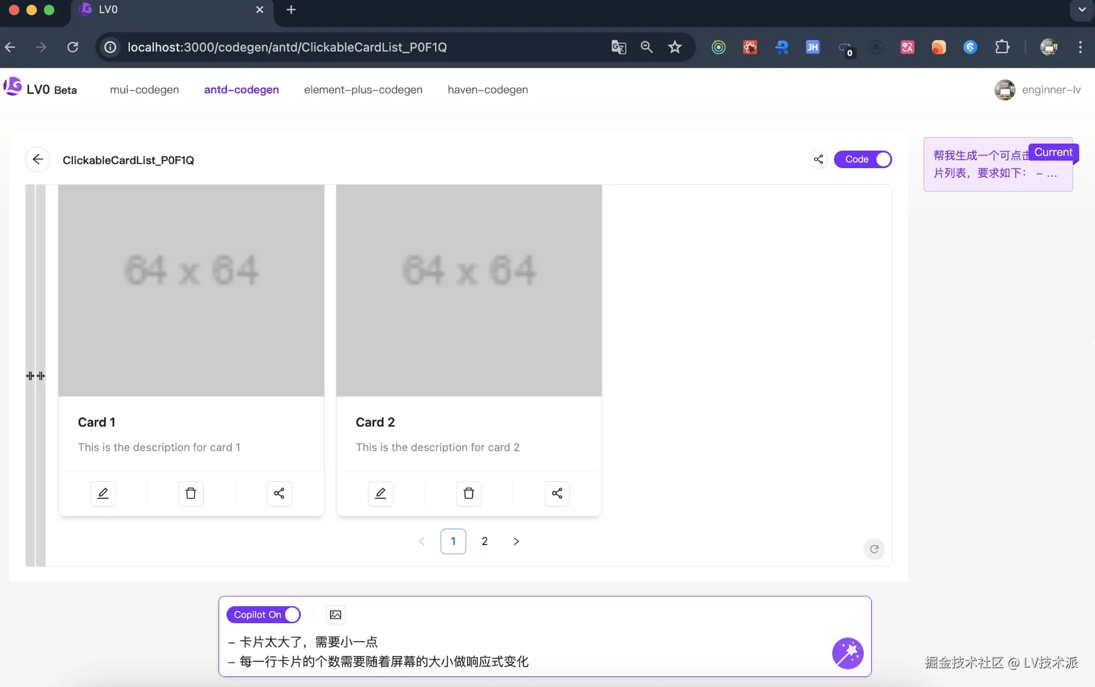
Task: Click previous page pagination arrow
Action: [x=421, y=541]
